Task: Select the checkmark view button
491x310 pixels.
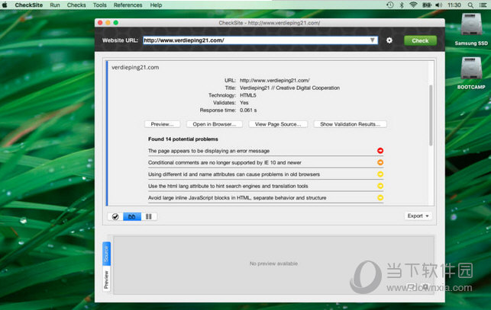Action: (115, 216)
